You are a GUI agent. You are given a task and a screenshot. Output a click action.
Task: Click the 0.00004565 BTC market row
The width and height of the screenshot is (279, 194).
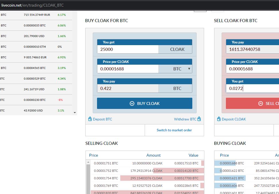[x=36, y=68]
